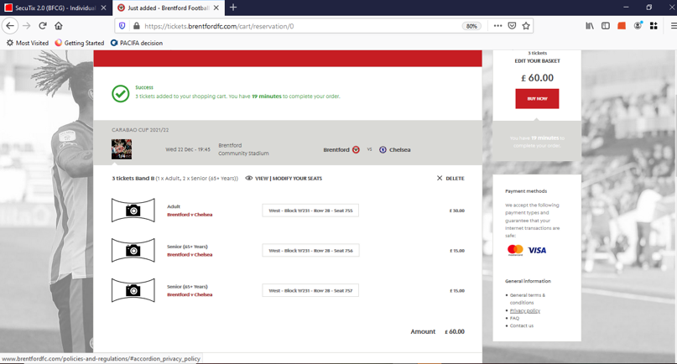Open the Contact us link
The image size is (677, 364).
[522, 325]
